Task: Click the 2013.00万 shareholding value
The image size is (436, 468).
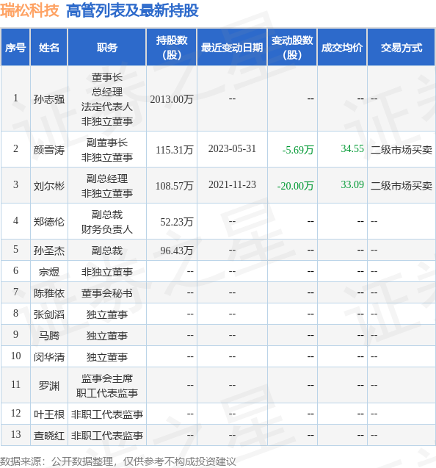Action: click(x=172, y=99)
